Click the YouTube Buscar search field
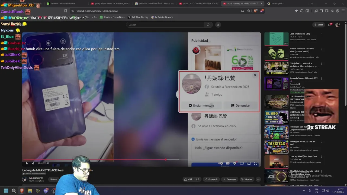The image size is (347, 195). coord(165,25)
